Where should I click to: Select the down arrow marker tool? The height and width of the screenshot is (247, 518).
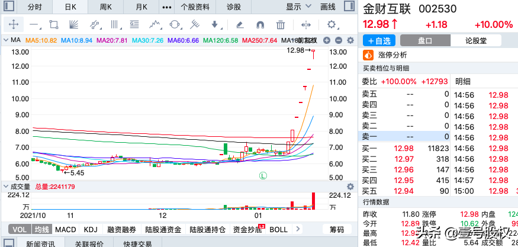(215, 24)
